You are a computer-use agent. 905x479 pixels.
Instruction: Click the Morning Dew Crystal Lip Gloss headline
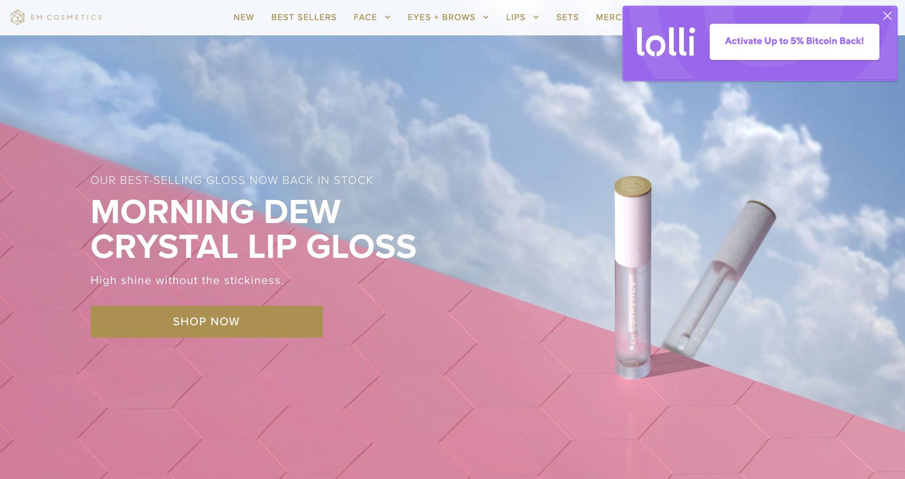[253, 229]
